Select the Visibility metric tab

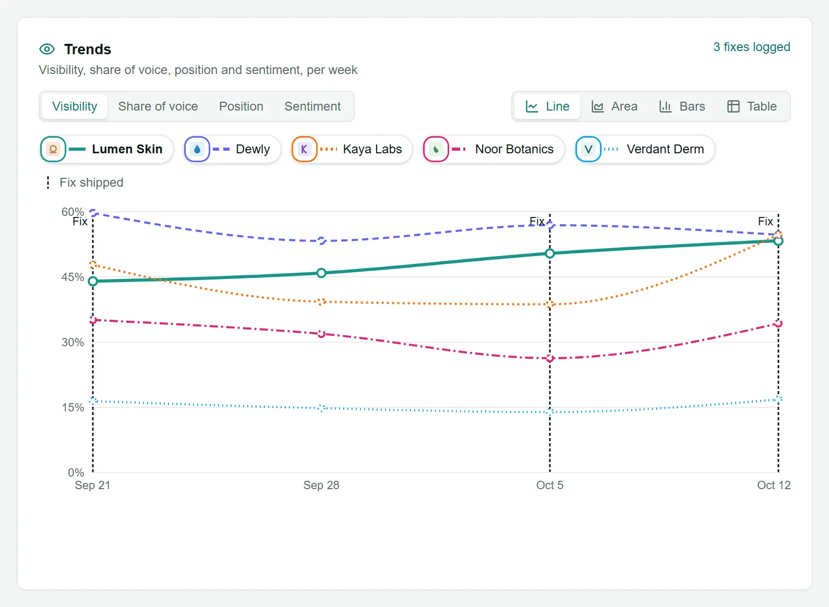coord(75,106)
